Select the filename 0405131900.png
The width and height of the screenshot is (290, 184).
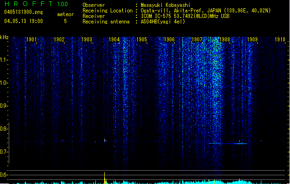(x=24, y=12)
